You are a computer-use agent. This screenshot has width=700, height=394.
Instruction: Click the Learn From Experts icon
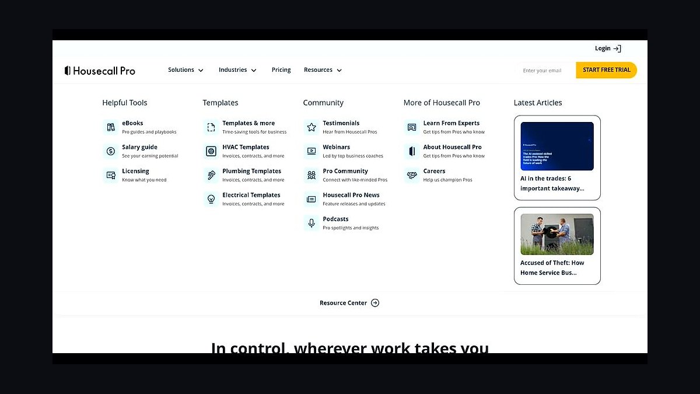point(412,127)
